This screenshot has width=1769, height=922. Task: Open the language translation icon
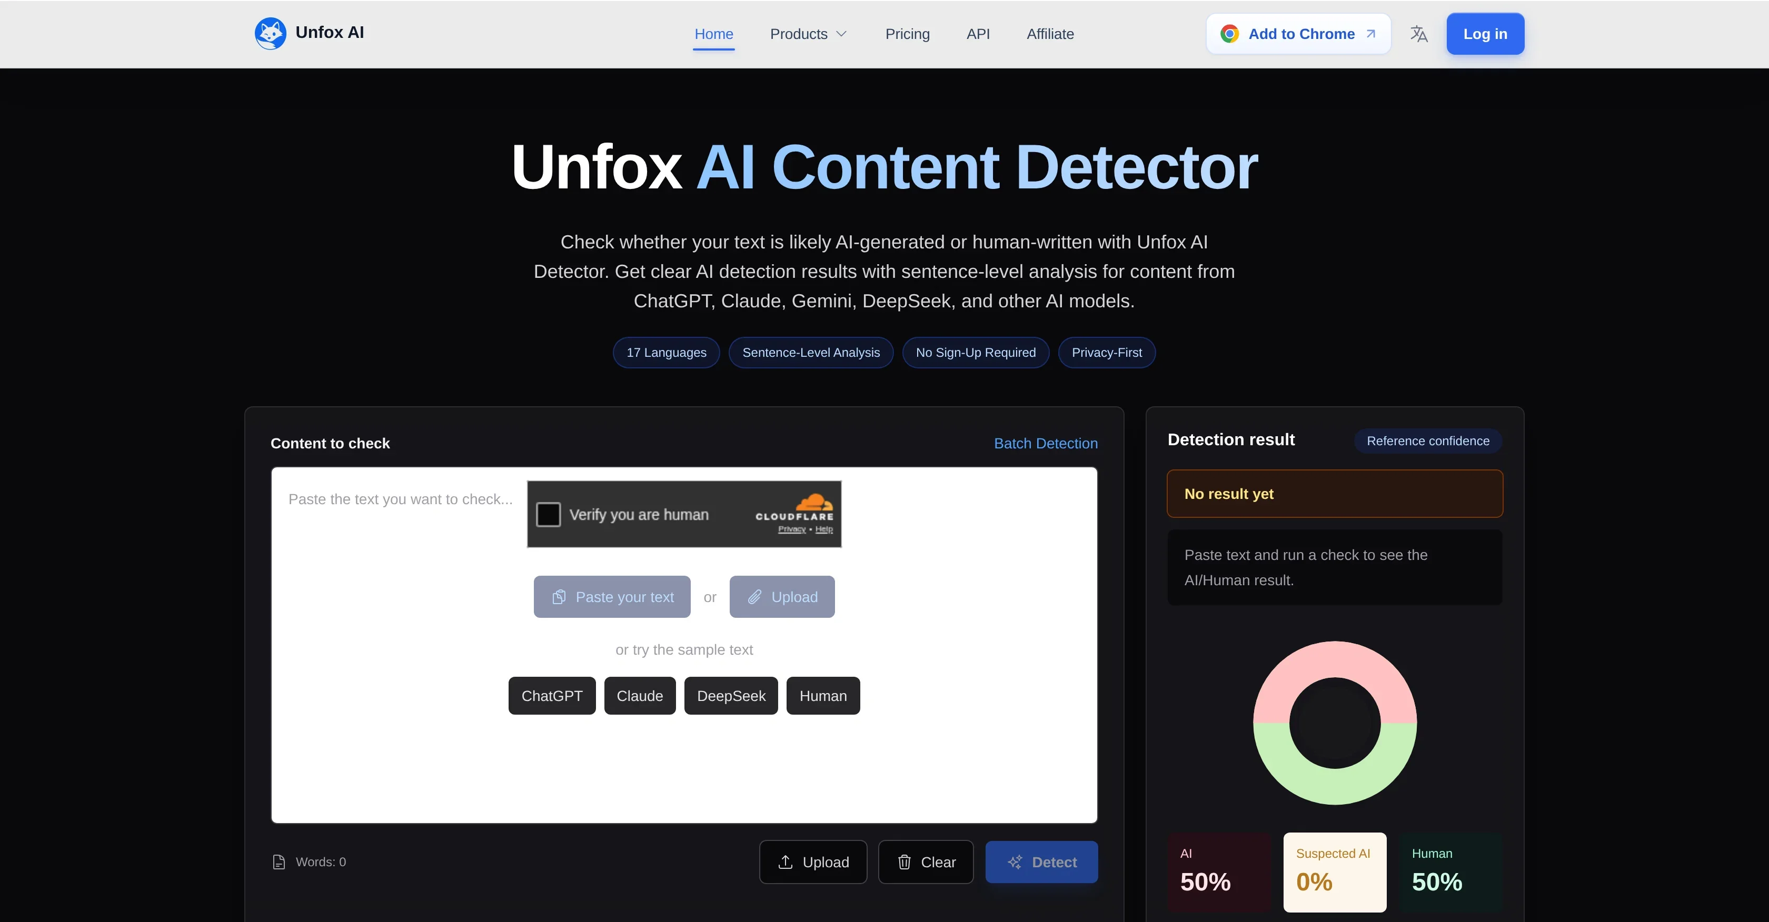[1419, 34]
